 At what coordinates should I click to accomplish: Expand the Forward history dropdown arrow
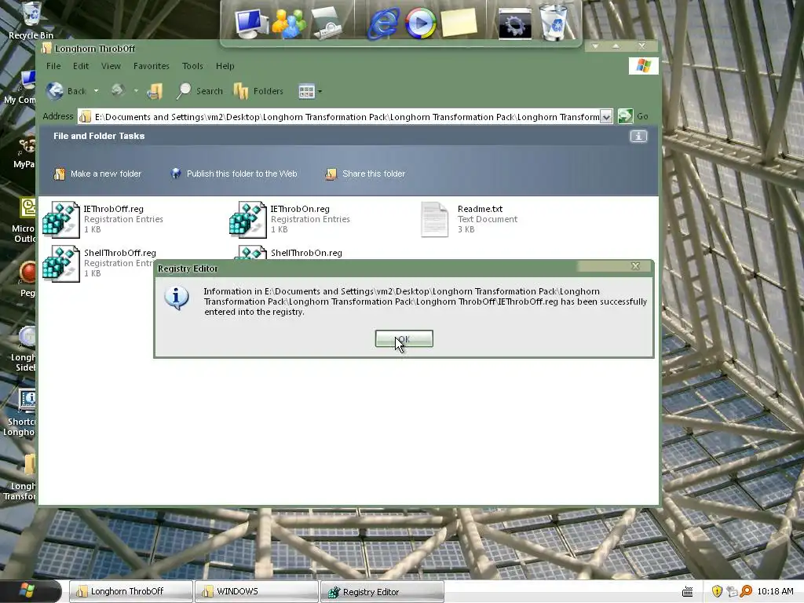pyautogui.click(x=136, y=91)
